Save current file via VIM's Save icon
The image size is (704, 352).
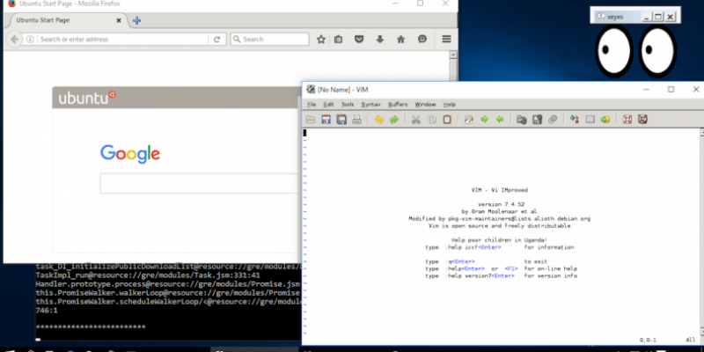[326, 120]
